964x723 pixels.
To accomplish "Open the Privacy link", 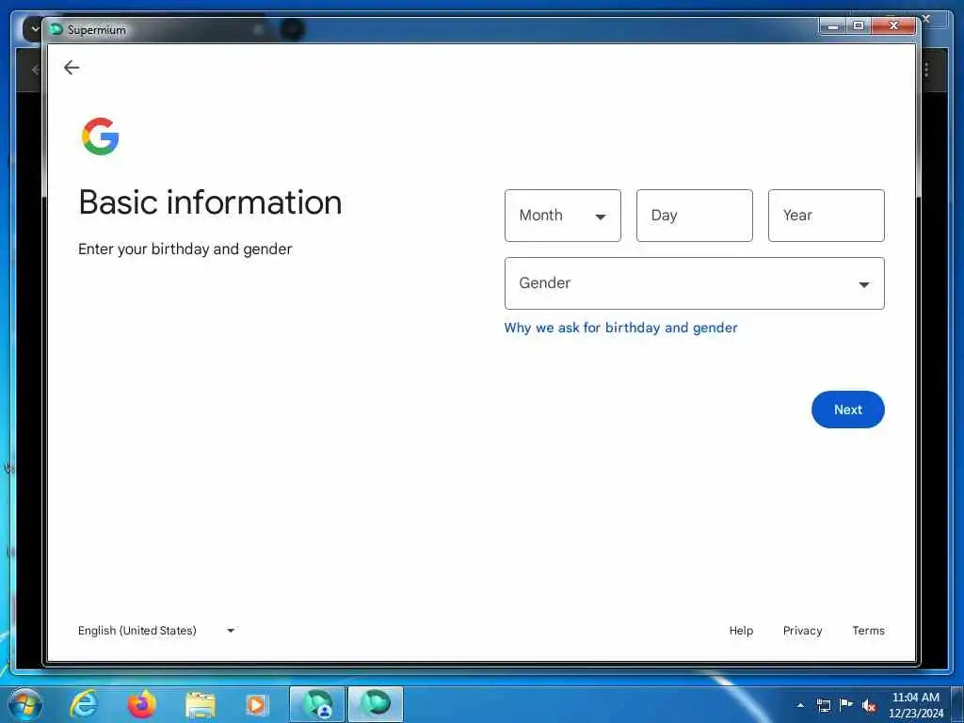I will [x=802, y=630].
